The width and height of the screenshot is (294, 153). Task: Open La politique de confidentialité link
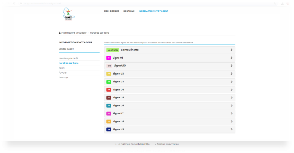pos(133,144)
